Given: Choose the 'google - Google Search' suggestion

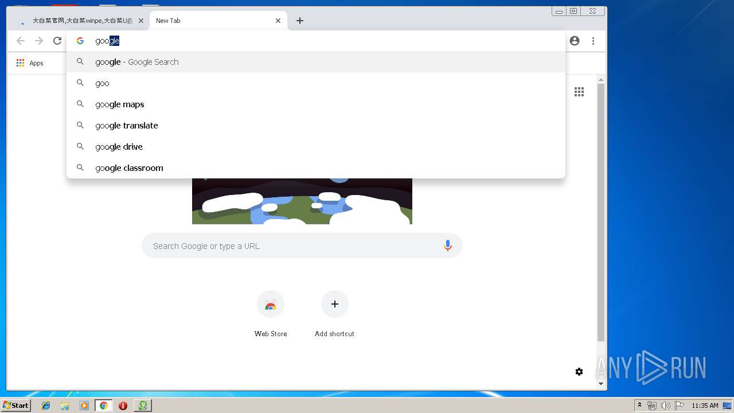Looking at the screenshot, I should pos(316,62).
